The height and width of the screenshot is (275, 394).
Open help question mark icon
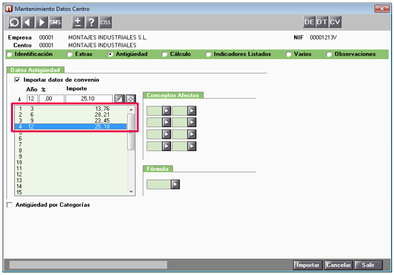click(x=91, y=23)
